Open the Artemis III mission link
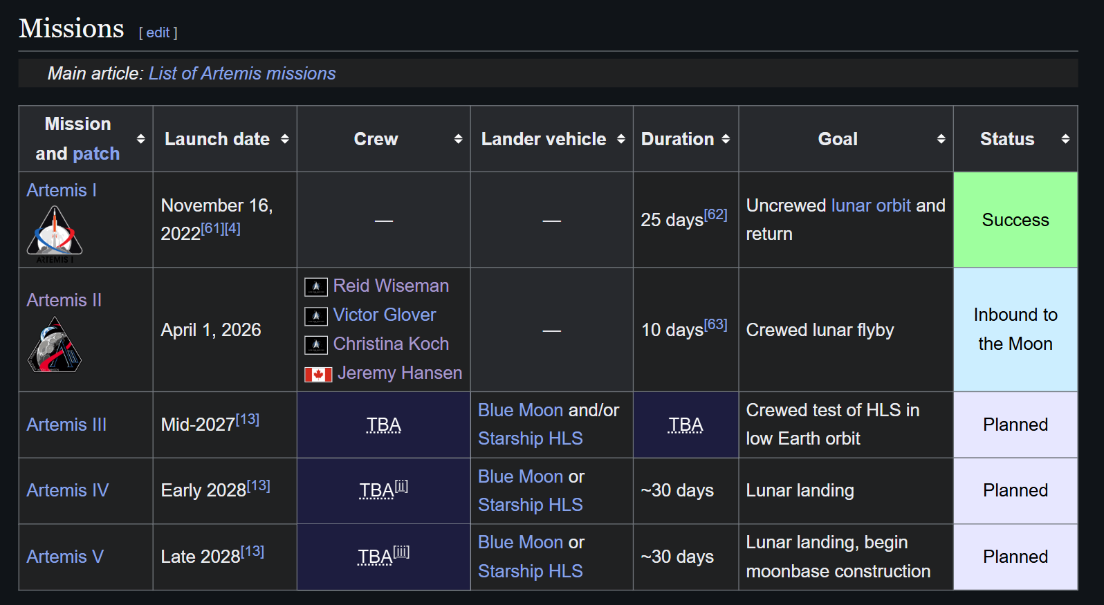The width and height of the screenshot is (1104, 605). (66, 425)
